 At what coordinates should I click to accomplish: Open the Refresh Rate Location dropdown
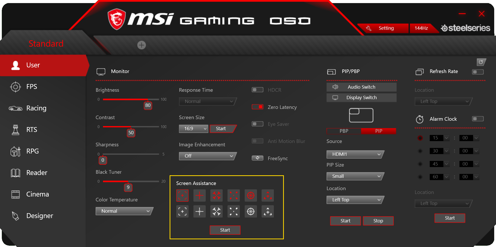click(443, 101)
